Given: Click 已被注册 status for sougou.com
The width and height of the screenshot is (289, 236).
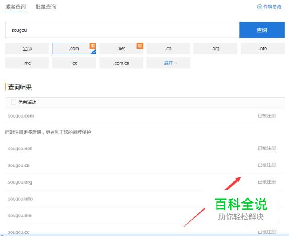Looking at the screenshot, I should click(267, 115).
